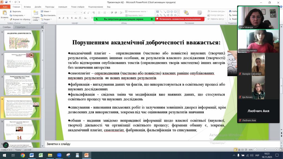Open the Copy (Копировать) dropdown arrow

point(25,15)
